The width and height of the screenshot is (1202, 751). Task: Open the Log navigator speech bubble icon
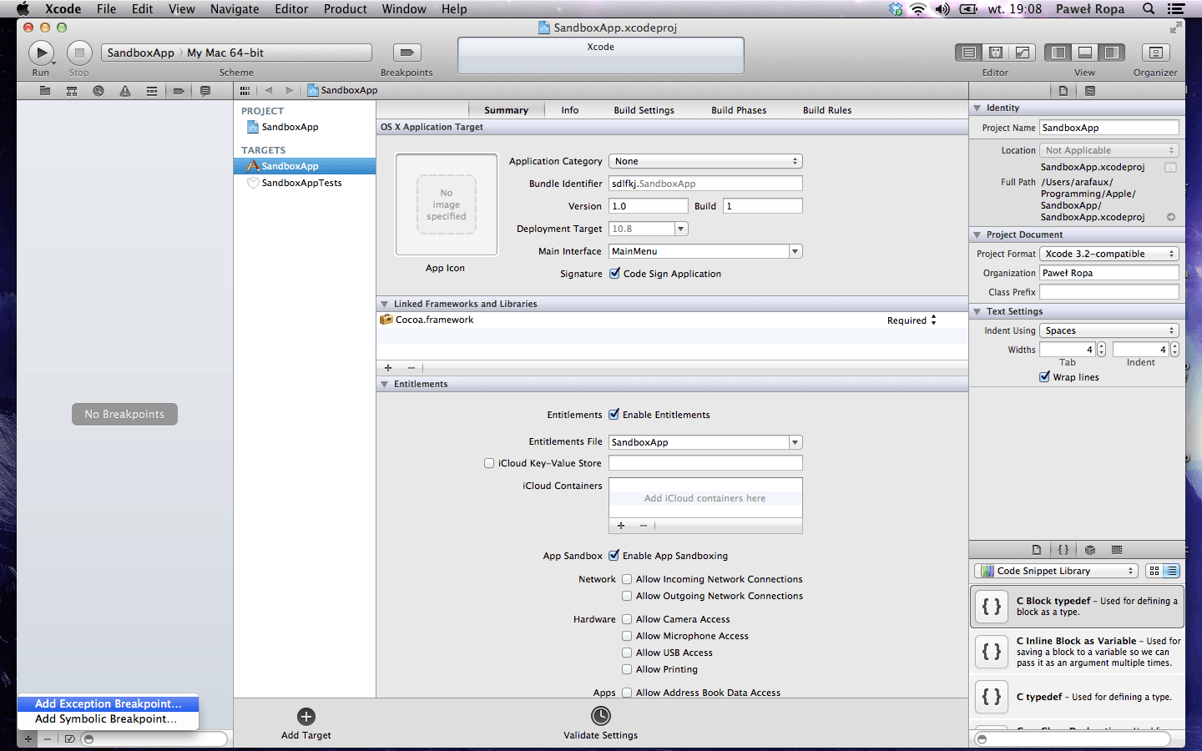coord(205,90)
